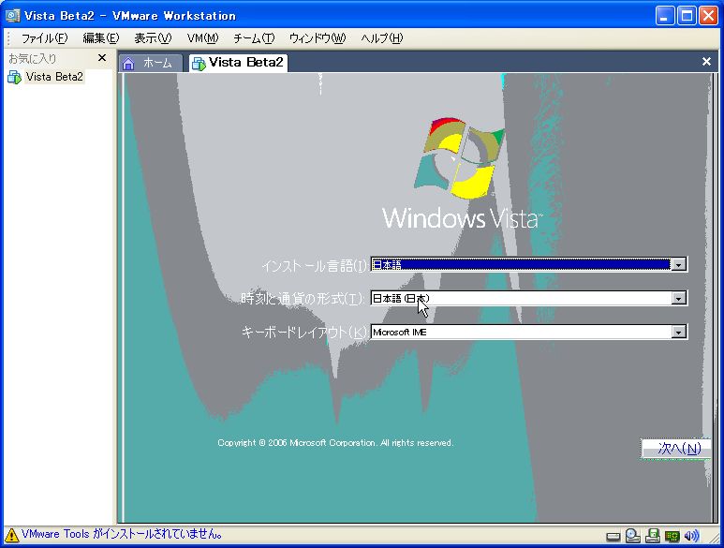
Task: Click the VMware Tools warning icon
Action: [x=11, y=535]
